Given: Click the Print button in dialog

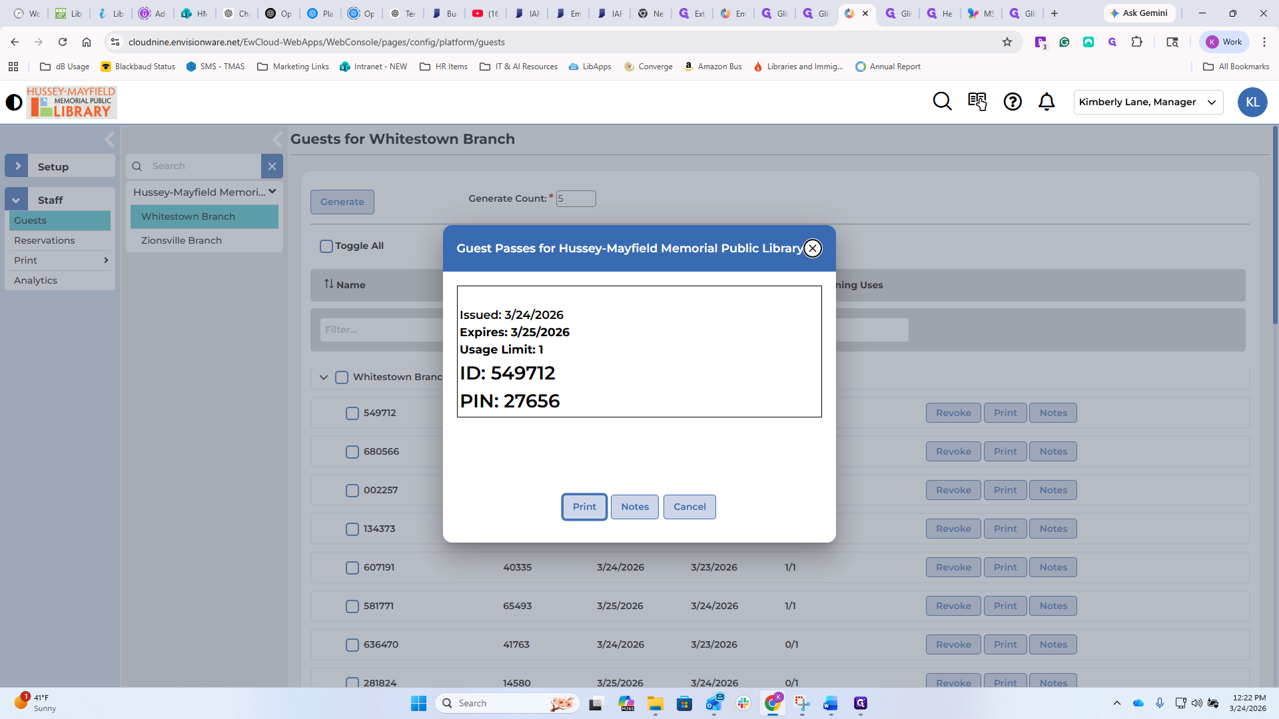Looking at the screenshot, I should click(x=584, y=507).
